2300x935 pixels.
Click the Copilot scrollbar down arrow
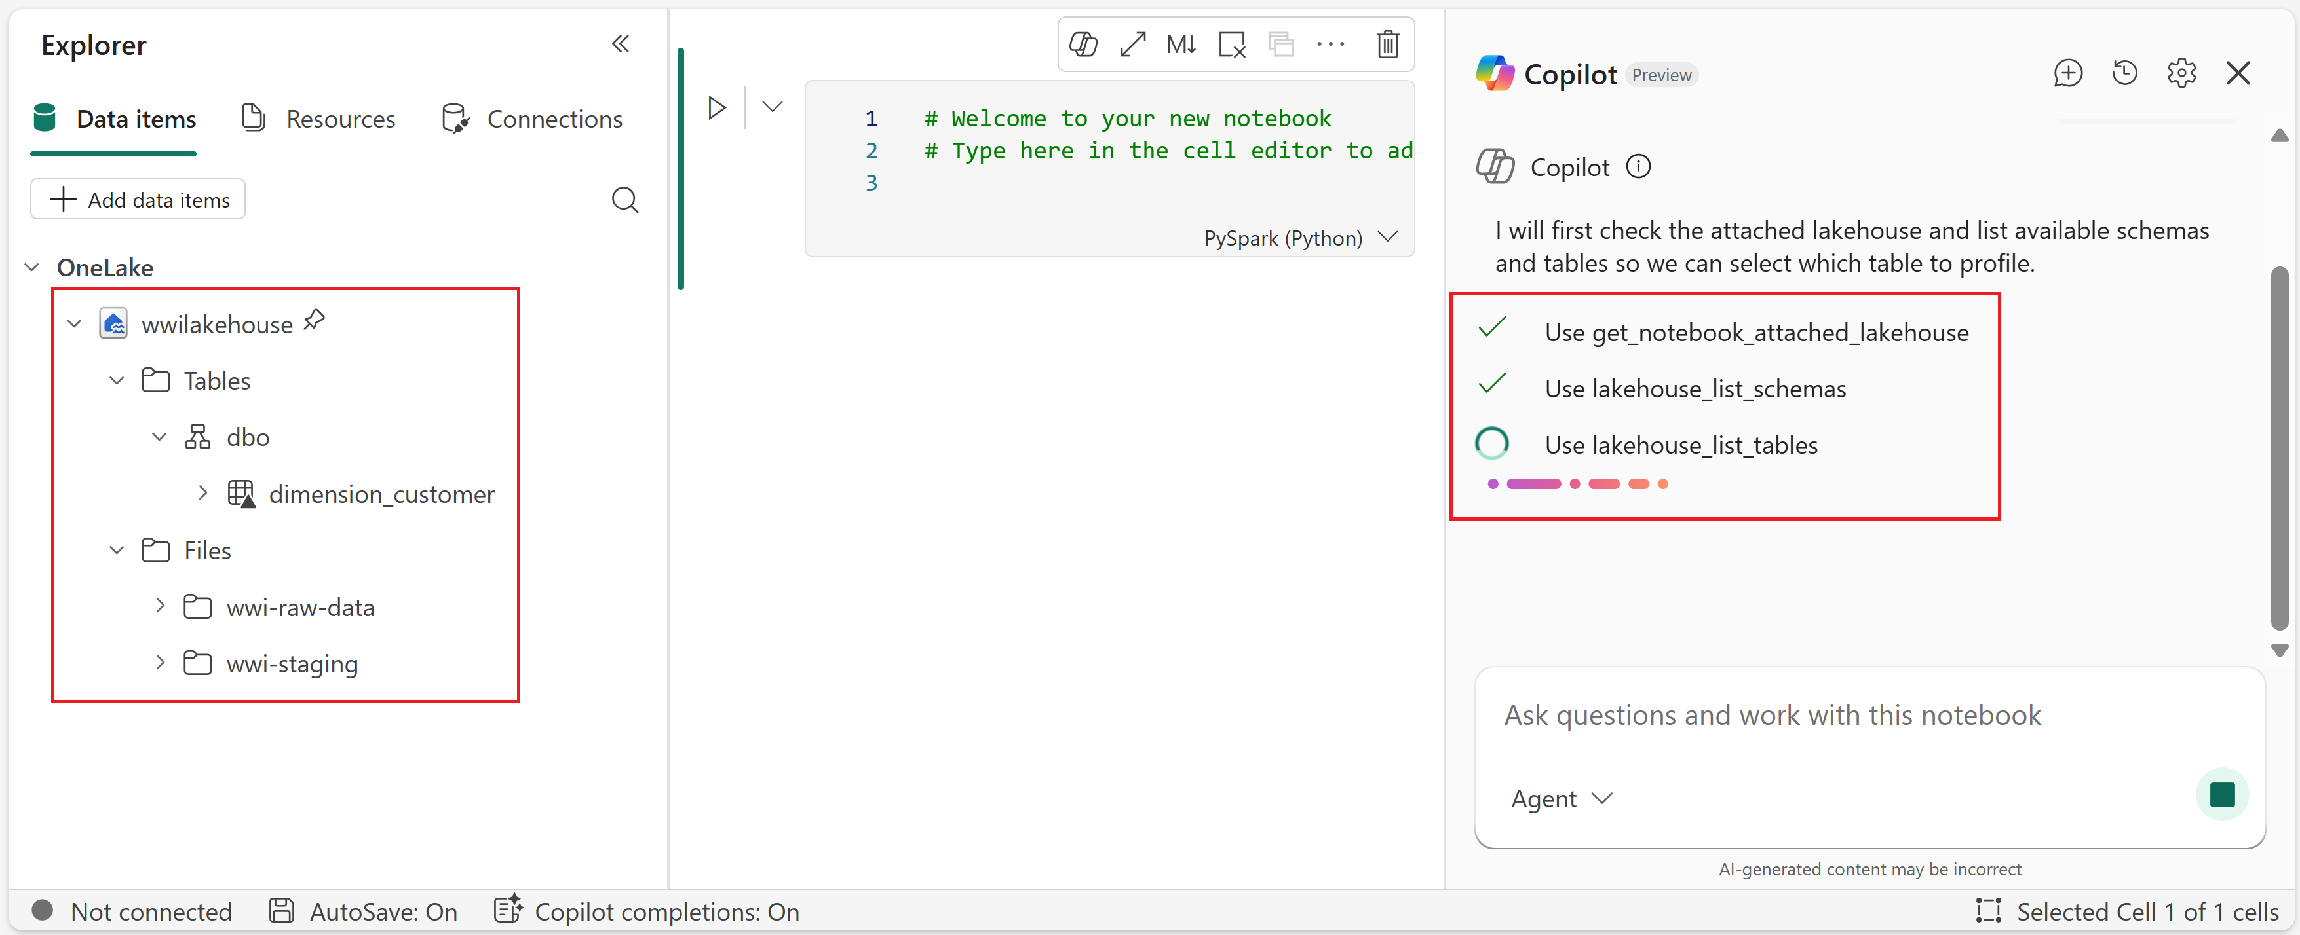click(x=2280, y=650)
